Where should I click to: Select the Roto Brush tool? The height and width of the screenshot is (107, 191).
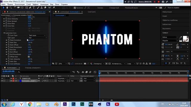pos(50,8)
